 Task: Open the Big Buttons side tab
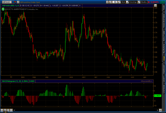tap(164, 49)
